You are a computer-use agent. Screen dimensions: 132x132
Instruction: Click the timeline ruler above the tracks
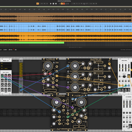point(66,9)
